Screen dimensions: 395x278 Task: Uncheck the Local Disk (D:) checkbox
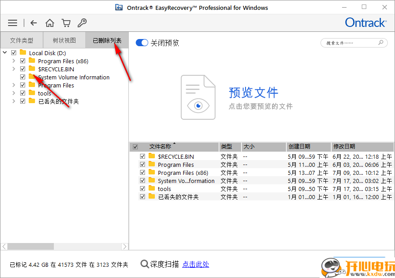pyautogui.click(x=14, y=53)
